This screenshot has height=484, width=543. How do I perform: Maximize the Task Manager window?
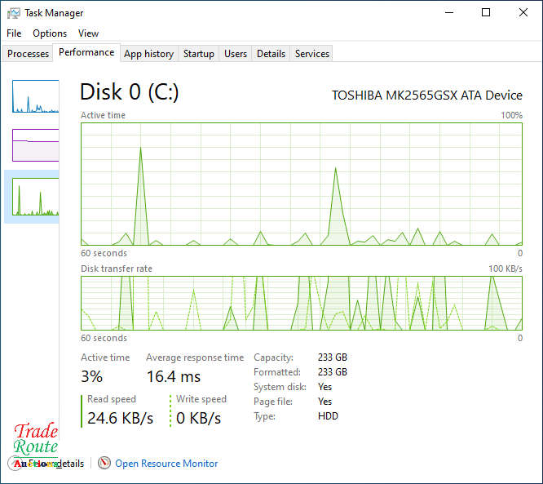point(486,12)
